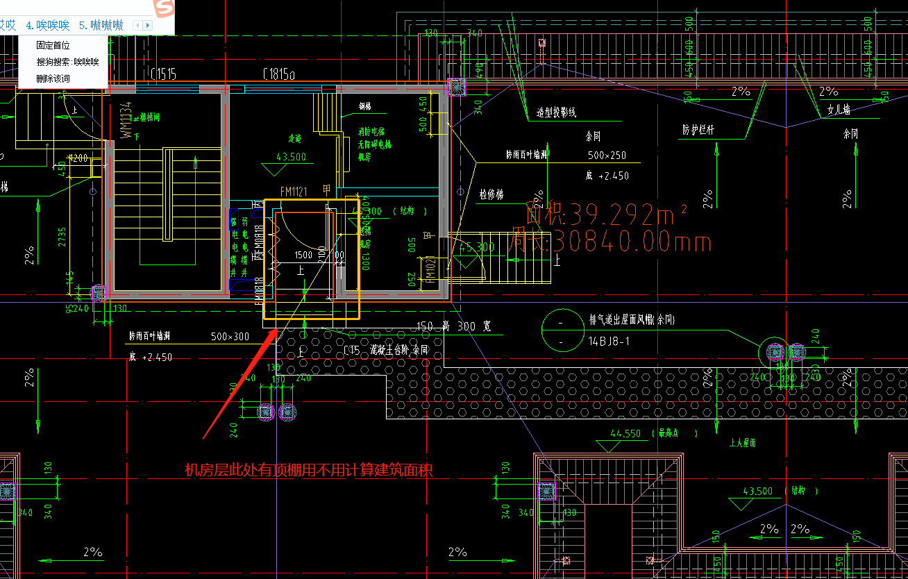Choose candidate 5 嗷嗷嗷 in Sogou bar

tap(101, 26)
